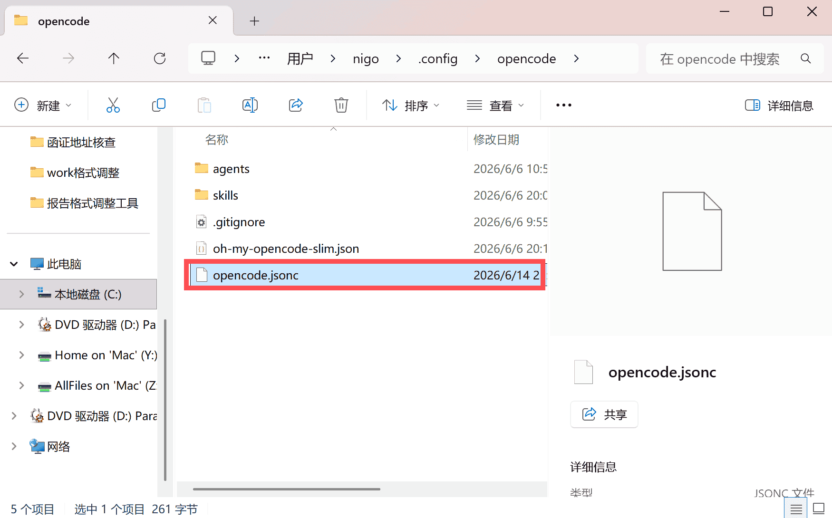Open a new Explorer tab
This screenshot has height=518, width=832.
255,21
